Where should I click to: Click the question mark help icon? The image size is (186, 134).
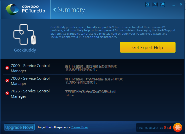click(x=155, y=4)
